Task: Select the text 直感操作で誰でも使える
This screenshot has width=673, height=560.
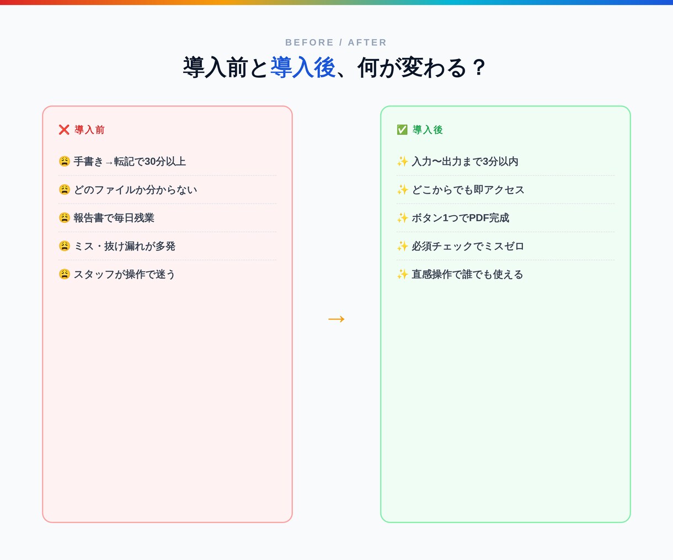Action: pyautogui.click(x=467, y=274)
